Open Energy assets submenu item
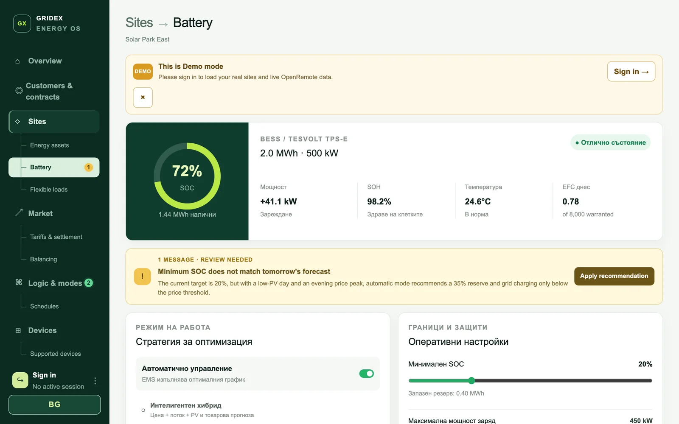 (49, 145)
